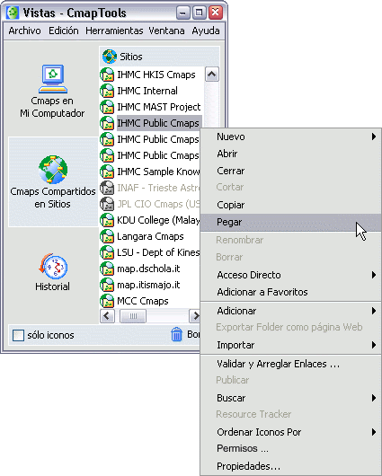Click the MCC Cmaps site icon

[x=107, y=301]
